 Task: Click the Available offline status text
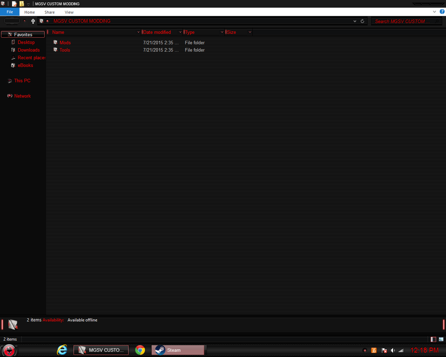(82, 320)
